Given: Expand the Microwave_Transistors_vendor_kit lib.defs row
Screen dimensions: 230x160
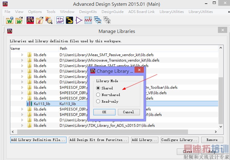Looking at the screenshot, I should 22,60.
